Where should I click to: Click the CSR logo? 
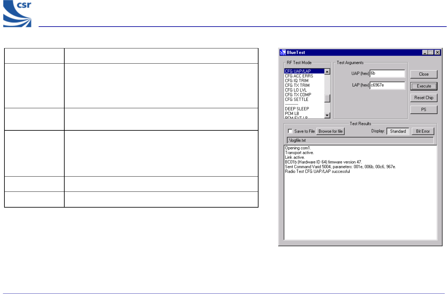(x=17, y=14)
